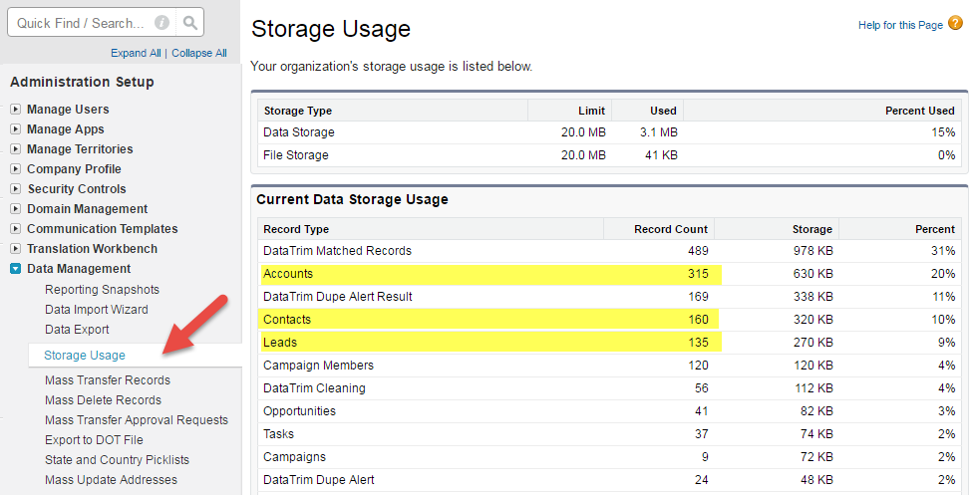This screenshot has height=495, width=975.
Task: Open Data Import Wizard
Action: 97,310
